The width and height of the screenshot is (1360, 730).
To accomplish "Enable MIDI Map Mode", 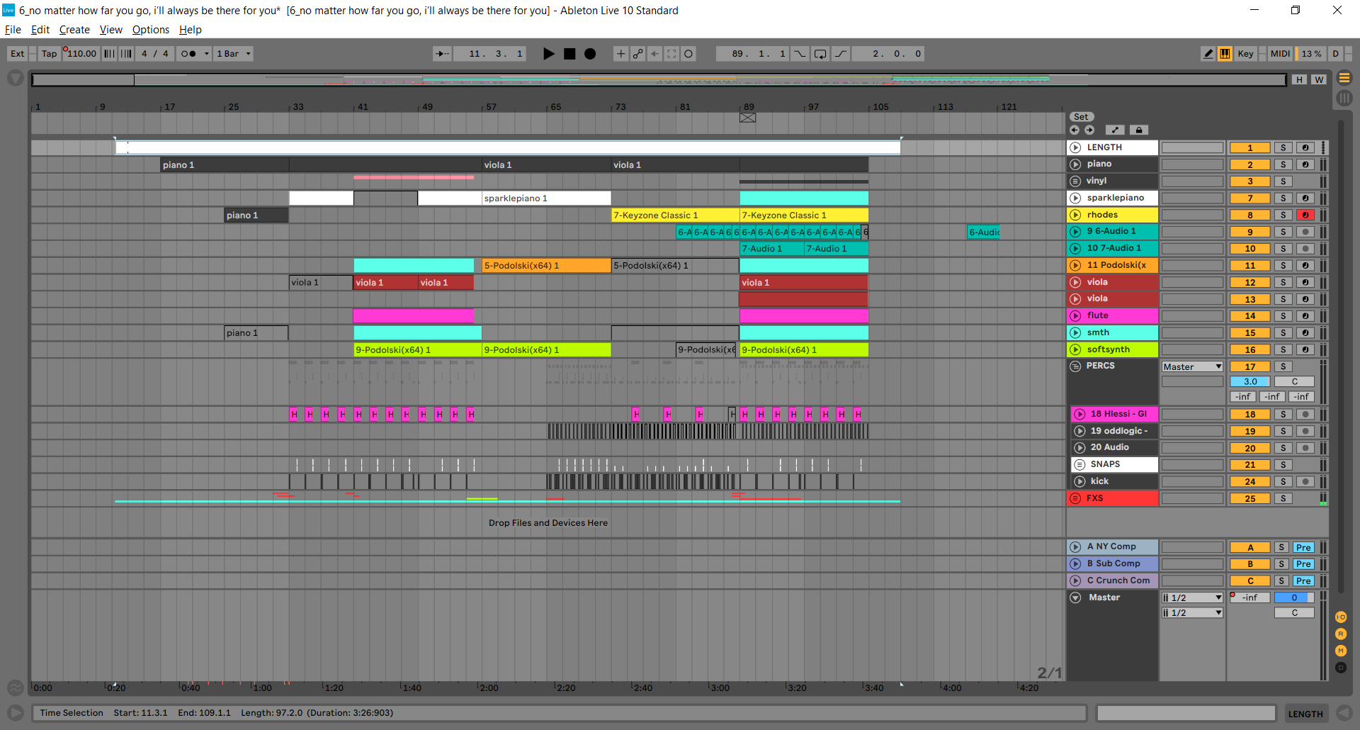I will click(1280, 54).
